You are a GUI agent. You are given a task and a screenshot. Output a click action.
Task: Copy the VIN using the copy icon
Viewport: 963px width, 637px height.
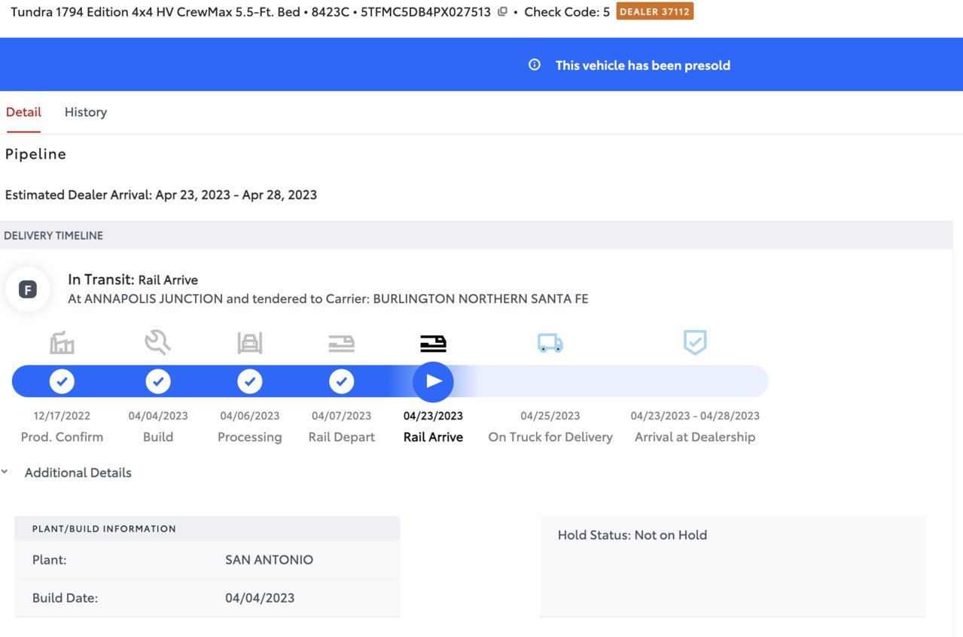point(502,12)
